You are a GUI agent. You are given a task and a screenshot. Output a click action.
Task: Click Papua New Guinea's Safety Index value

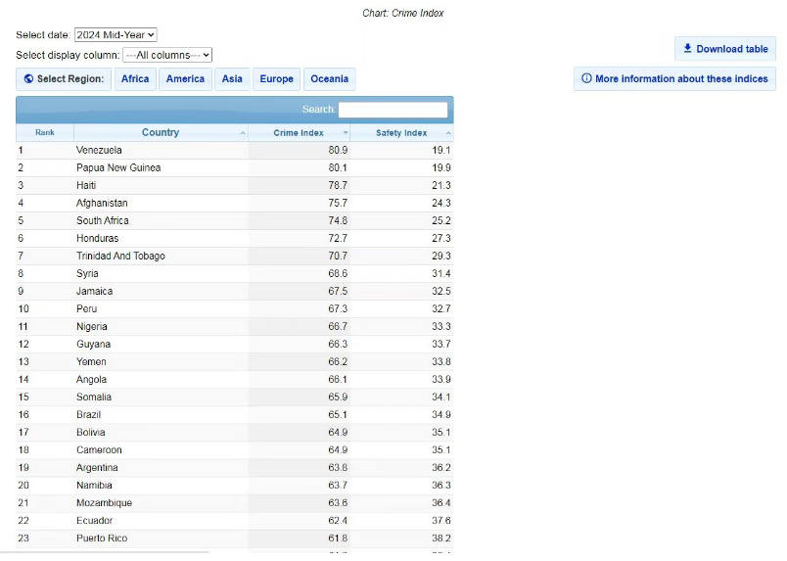coord(440,168)
